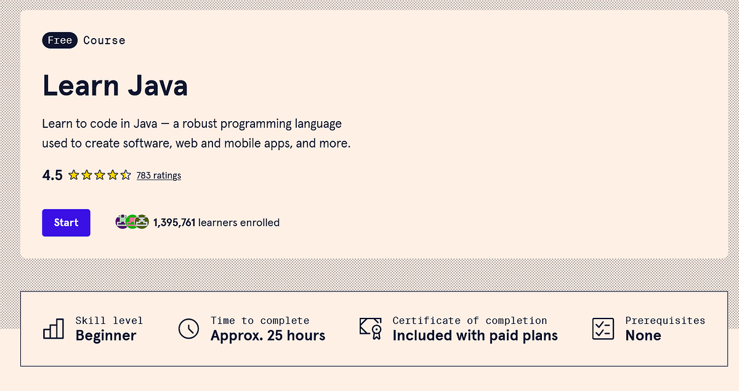Click the Prerequisites checklist icon

coord(603,329)
